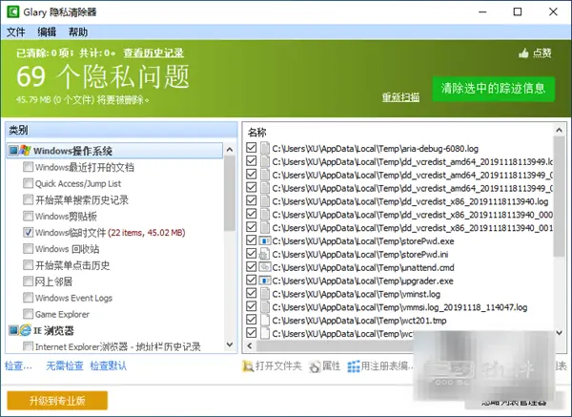
Task: Uncheck the aria-debug-6080.log file checkbox
Action: click(x=252, y=148)
